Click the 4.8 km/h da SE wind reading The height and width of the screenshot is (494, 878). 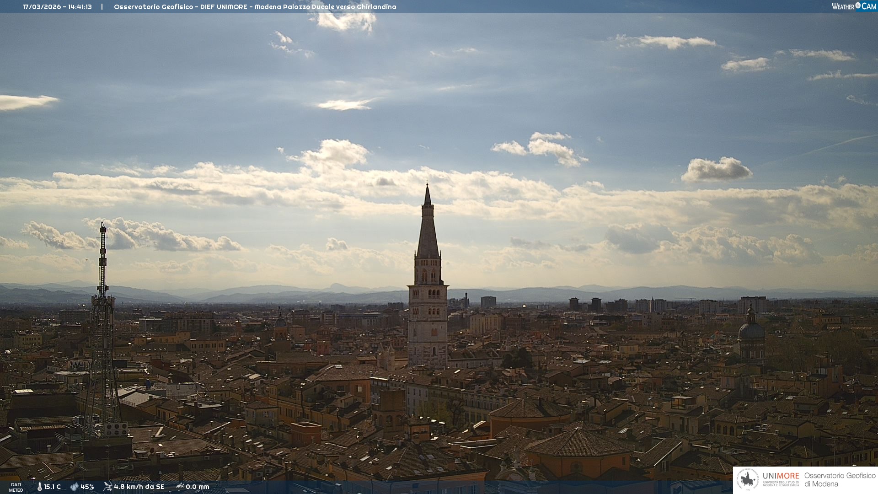pyautogui.click(x=139, y=487)
